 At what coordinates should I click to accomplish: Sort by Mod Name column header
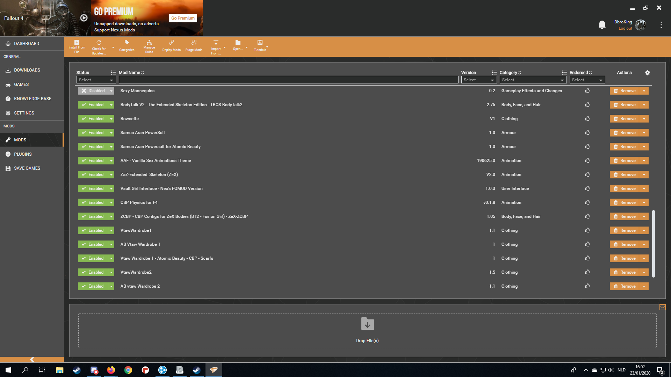(131, 73)
